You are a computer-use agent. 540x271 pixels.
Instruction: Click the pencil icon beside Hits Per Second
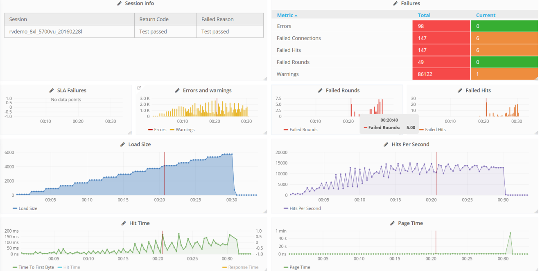[386, 144]
